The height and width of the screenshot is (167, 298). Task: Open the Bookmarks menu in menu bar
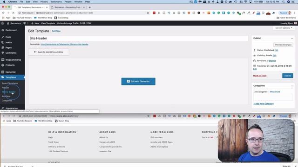coord(56,2)
